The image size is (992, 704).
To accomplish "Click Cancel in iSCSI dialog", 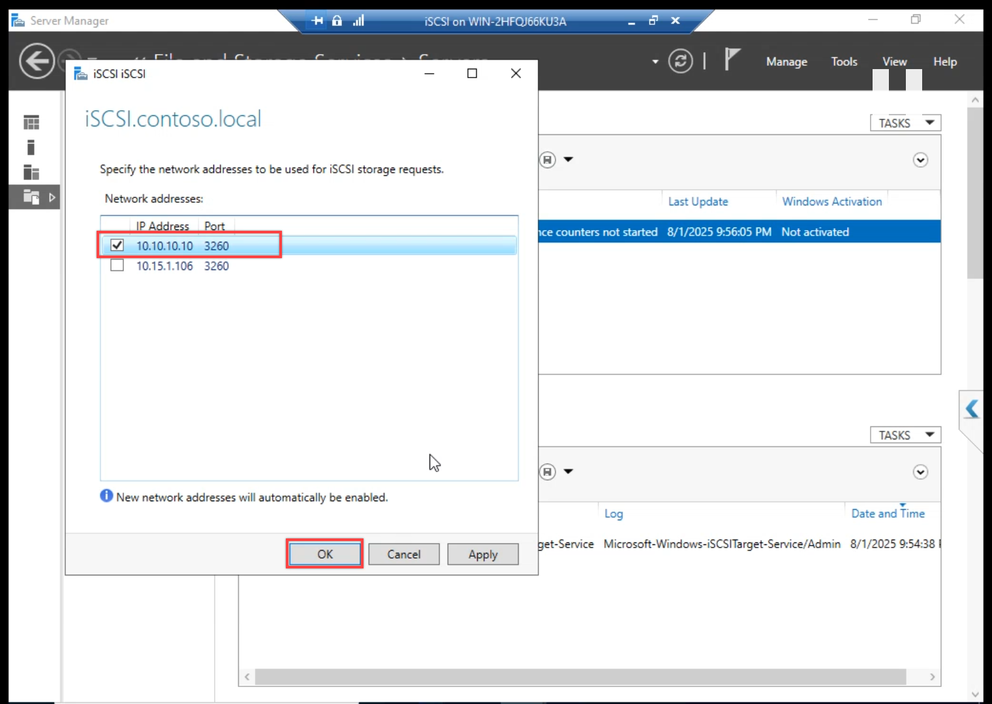I will click(x=404, y=554).
